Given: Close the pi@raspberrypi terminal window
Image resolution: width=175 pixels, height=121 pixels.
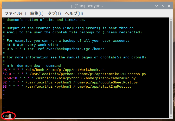Looking at the screenshot, I should click(x=169, y=5).
